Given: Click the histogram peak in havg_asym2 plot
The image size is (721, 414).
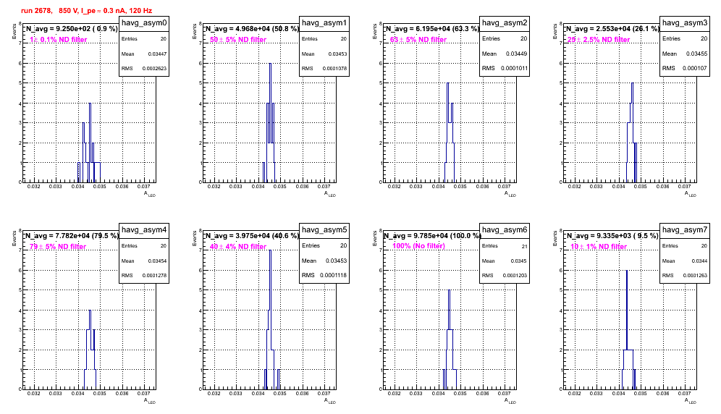Looking at the screenshot, I should [448, 84].
